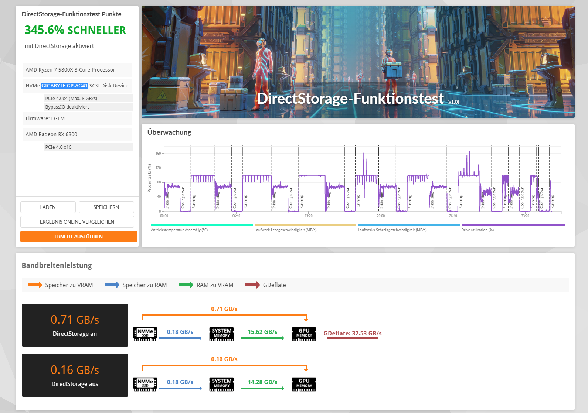Click 0.18 GB/s value in DirectStorage aus row
The height and width of the screenshot is (413, 588).
tap(180, 382)
